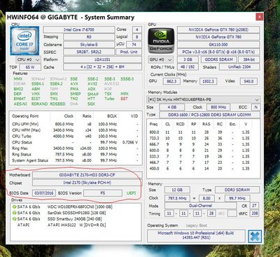The image size is (280, 257).
Task: Click the Intel Core i7-6700 name field
Action: coord(79,29)
